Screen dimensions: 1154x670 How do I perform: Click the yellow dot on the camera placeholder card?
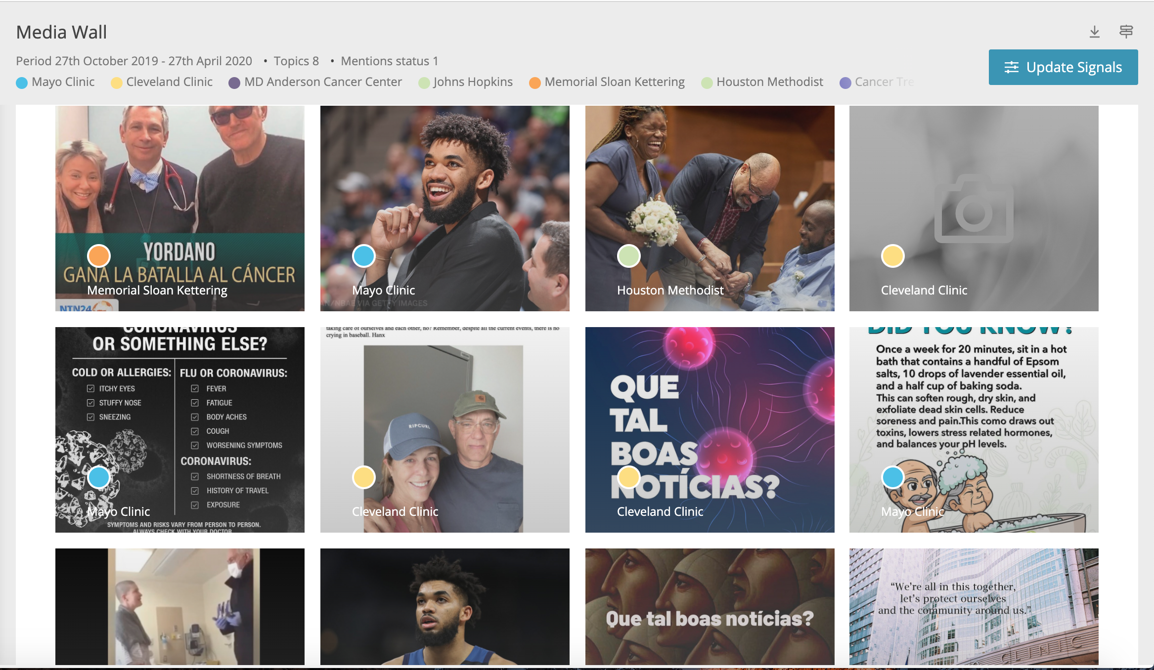click(x=893, y=256)
